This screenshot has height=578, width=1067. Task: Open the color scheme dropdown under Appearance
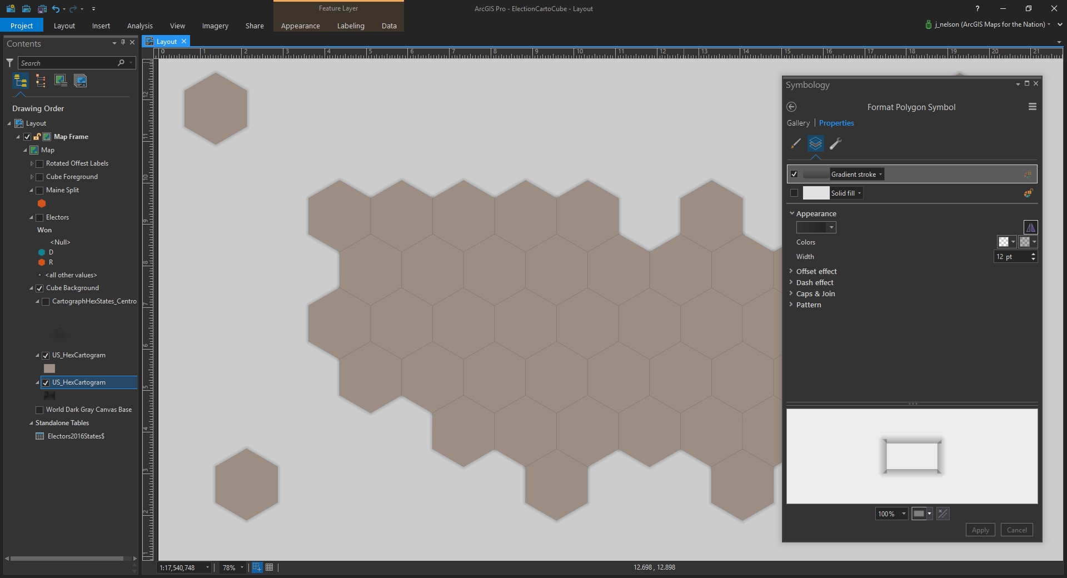(816, 227)
